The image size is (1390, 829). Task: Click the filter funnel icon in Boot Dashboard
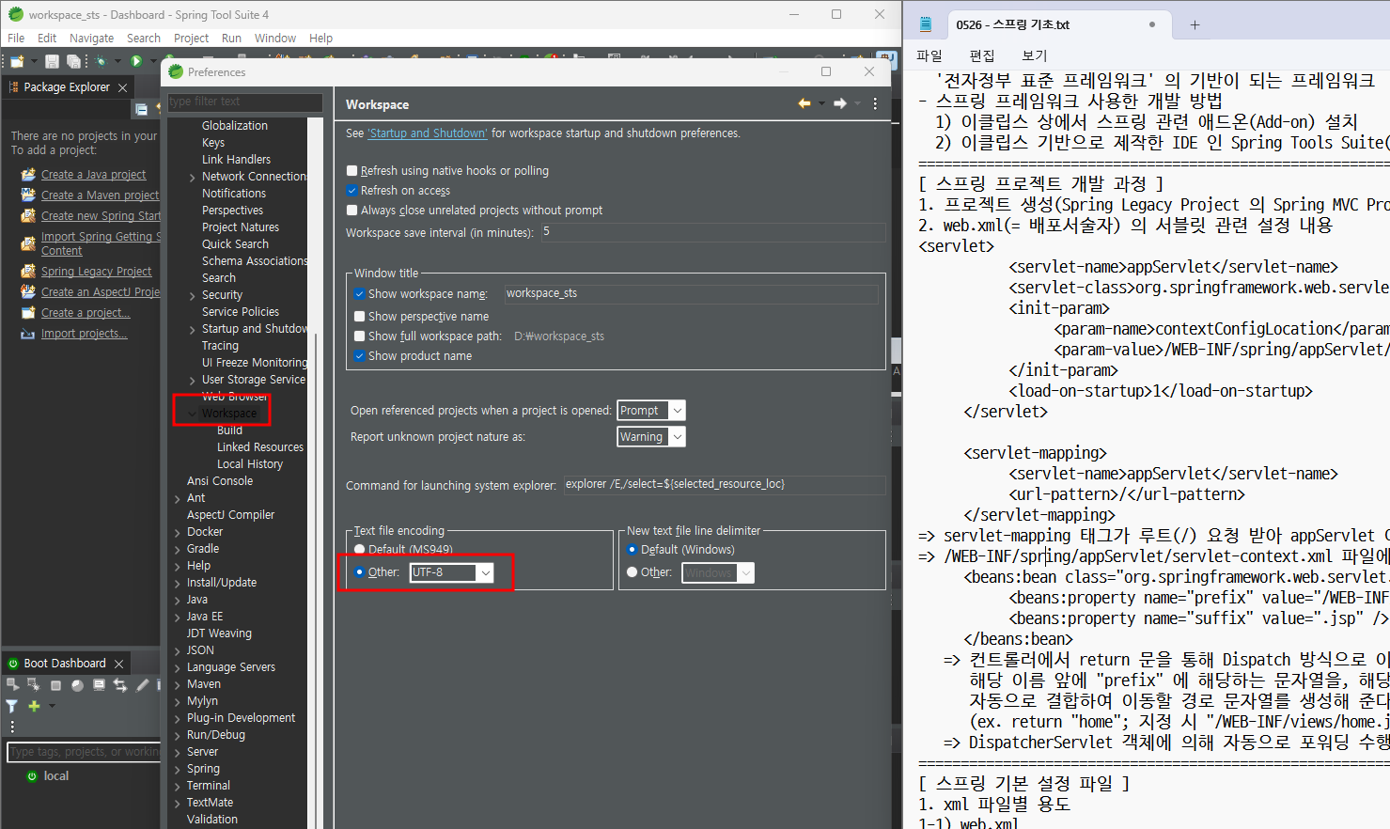[x=12, y=706]
